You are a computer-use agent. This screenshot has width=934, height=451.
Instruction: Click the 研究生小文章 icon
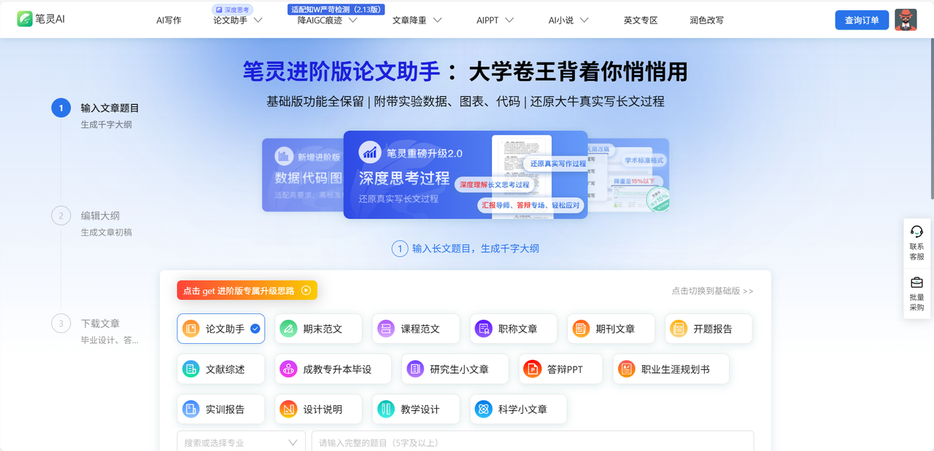(415, 369)
